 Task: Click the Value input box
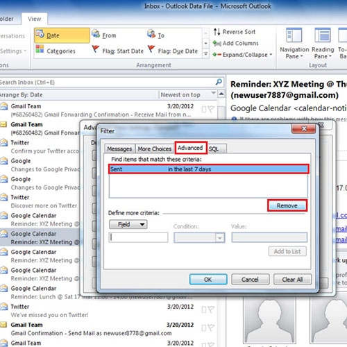269,237
